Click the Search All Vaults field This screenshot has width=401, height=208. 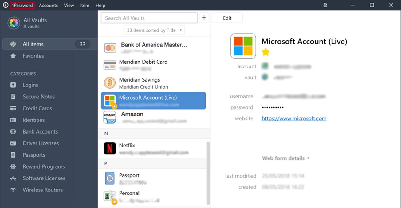(x=149, y=18)
